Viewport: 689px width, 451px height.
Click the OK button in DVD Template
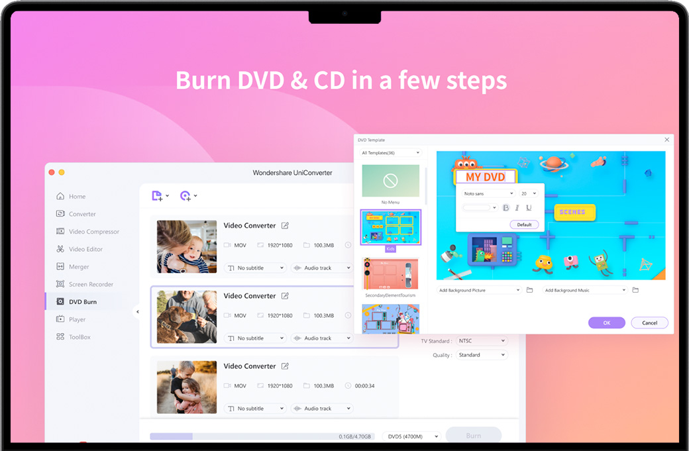point(606,323)
